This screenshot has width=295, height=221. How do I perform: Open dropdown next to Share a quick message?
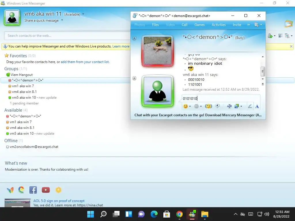click(x=62, y=20)
